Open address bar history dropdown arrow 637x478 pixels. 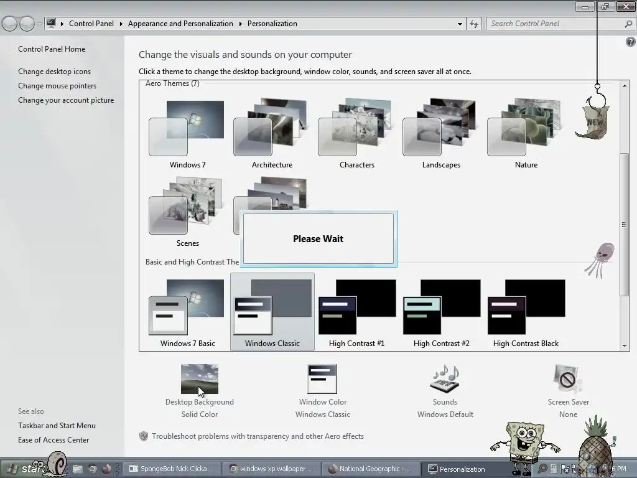[460, 24]
